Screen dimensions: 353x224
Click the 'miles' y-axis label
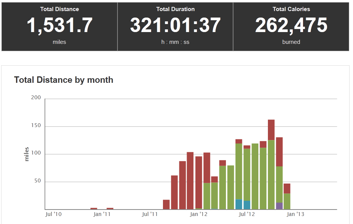pos(27,154)
